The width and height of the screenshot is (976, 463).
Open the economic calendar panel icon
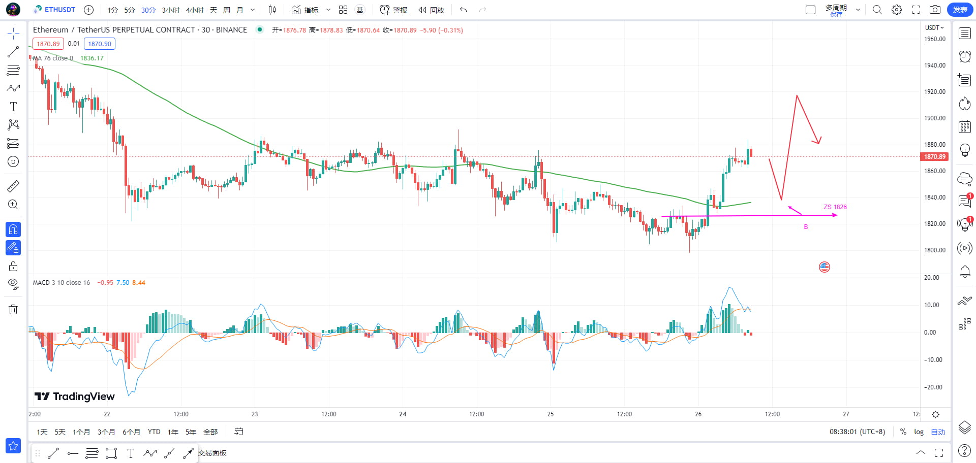(964, 127)
